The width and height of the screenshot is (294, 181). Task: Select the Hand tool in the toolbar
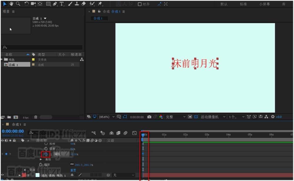coord(11,4)
